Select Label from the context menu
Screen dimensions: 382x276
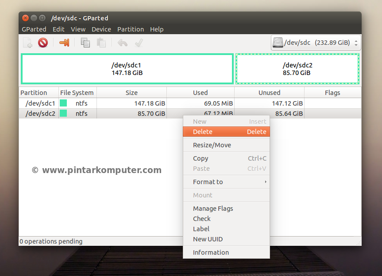click(x=226, y=229)
